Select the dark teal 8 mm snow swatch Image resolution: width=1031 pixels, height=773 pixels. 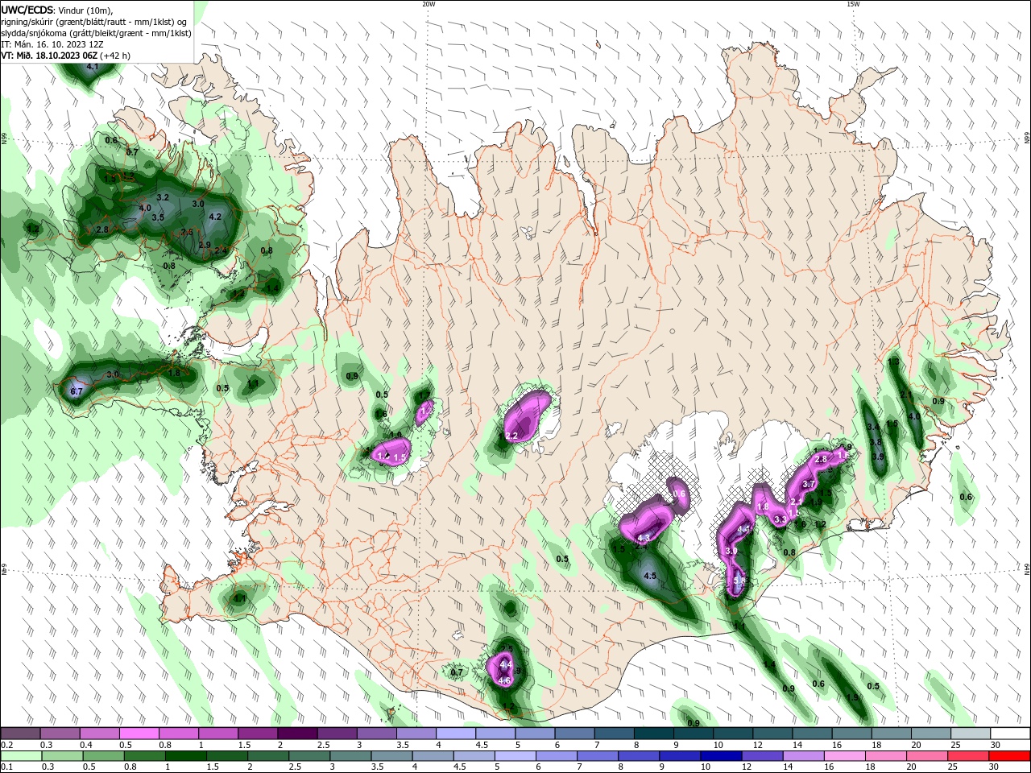click(x=652, y=734)
